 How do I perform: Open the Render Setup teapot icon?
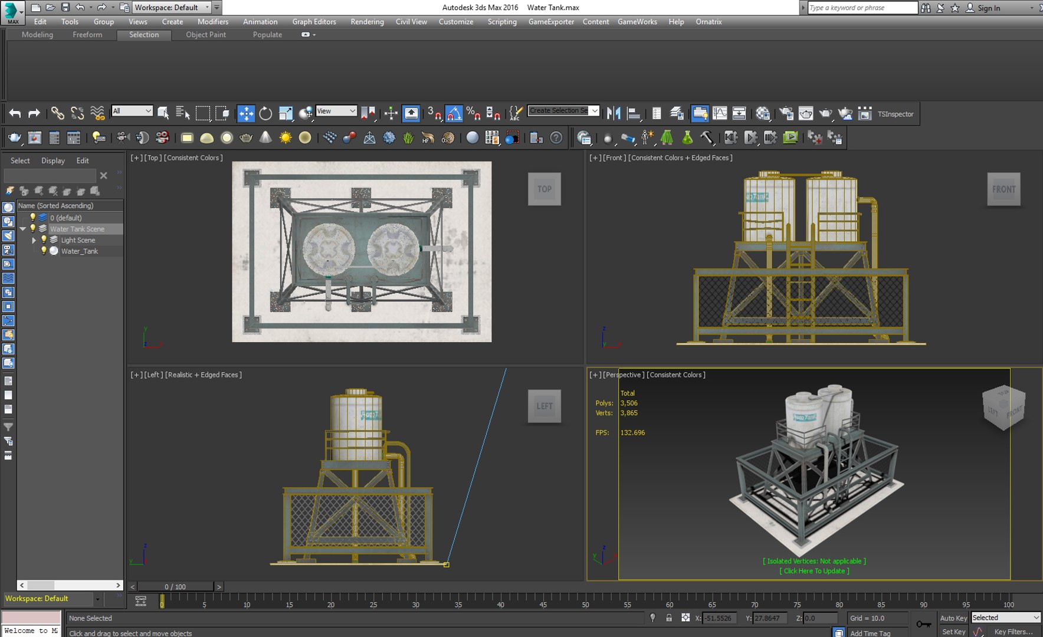pyautogui.click(x=786, y=113)
